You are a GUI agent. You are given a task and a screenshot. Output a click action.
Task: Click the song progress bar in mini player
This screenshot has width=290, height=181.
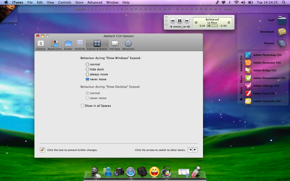(x=212, y=26)
